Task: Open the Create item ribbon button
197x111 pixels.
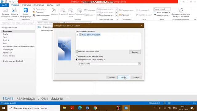Action: pyautogui.click(x=14, y=13)
